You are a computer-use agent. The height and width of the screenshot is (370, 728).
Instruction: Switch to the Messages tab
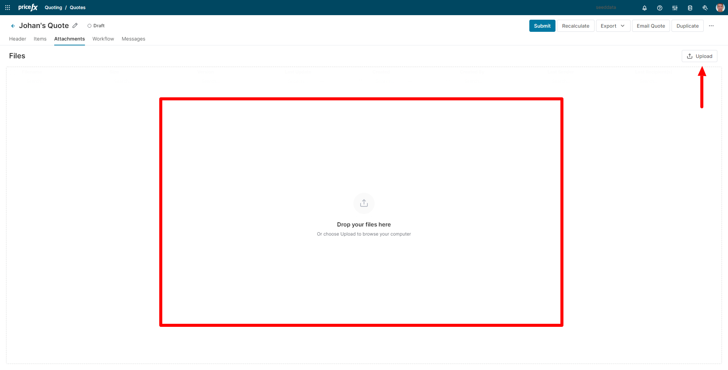coord(133,39)
